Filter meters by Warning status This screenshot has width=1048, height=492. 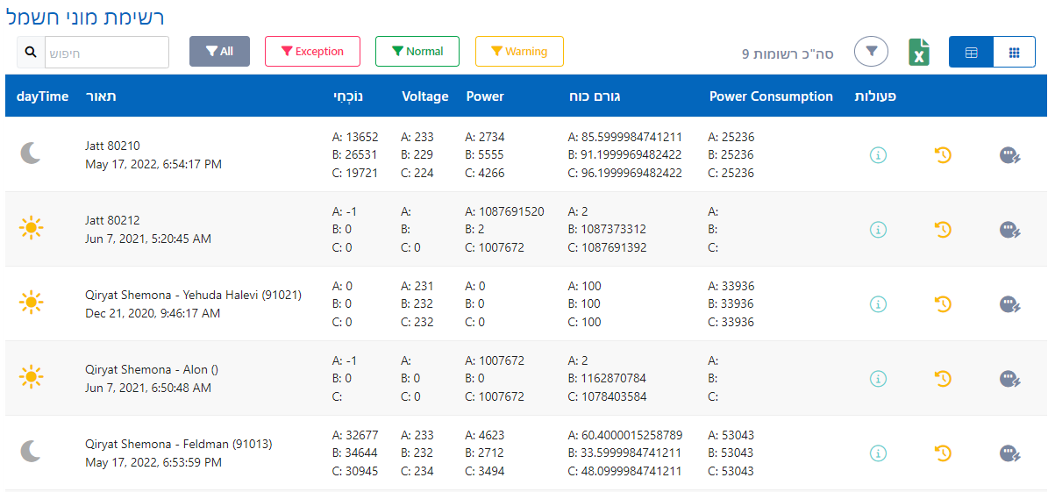tap(519, 52)
